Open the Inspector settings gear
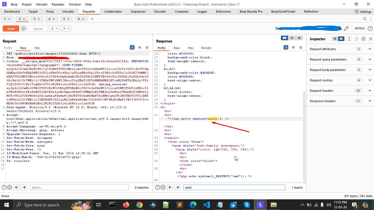Screen dimensions: 374x210 point(364,39)
